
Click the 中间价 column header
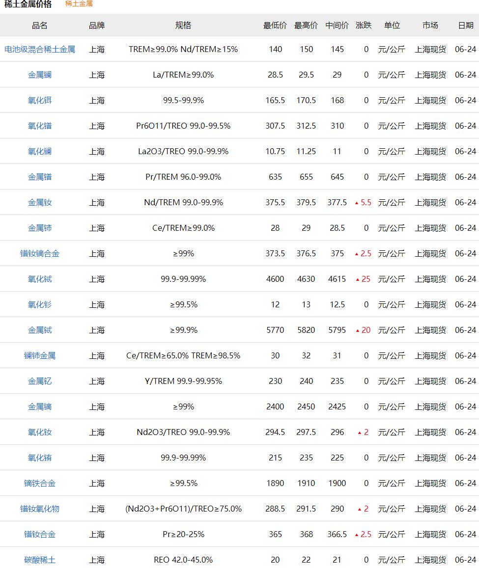pos(337,26)
